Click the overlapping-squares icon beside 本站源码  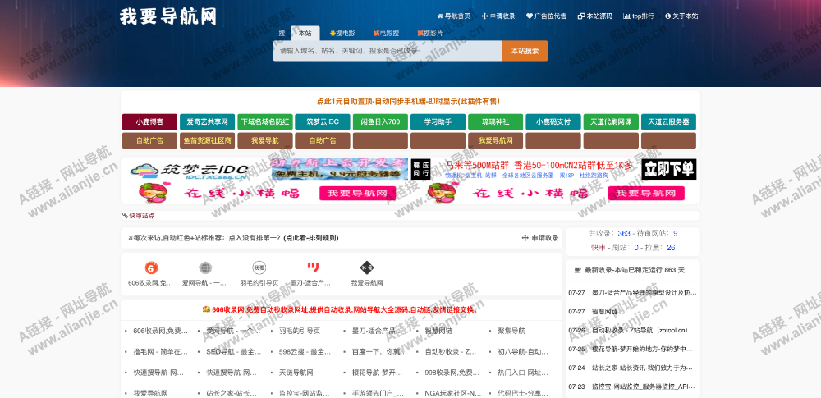tap(581, 16)
